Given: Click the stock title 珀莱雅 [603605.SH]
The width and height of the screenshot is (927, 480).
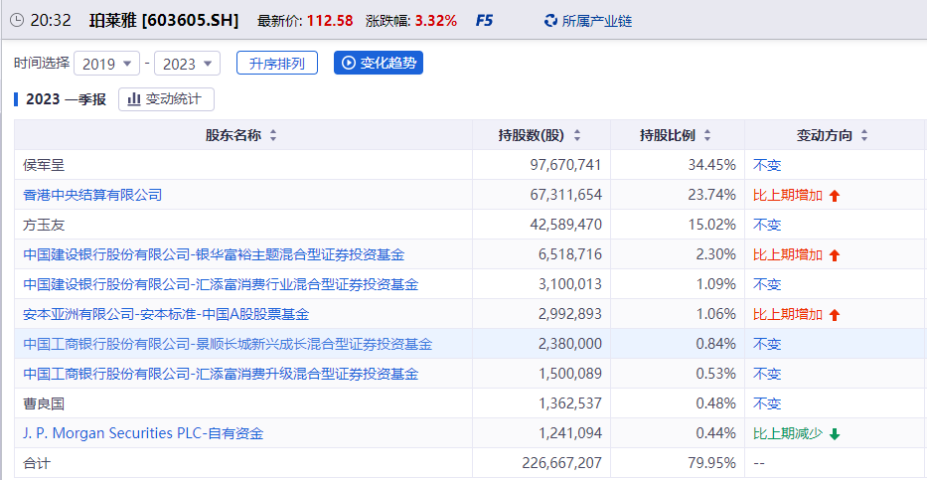Looking at the screenshot, I should coord(164,20).
